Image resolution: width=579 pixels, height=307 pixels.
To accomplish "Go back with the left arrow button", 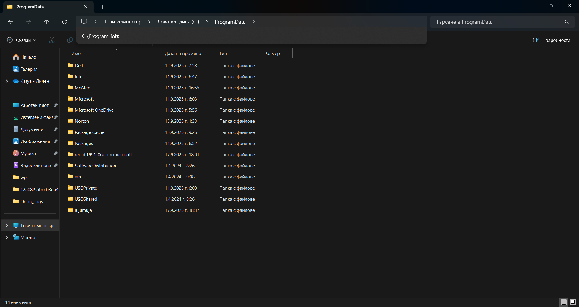I will click(10, 22).
